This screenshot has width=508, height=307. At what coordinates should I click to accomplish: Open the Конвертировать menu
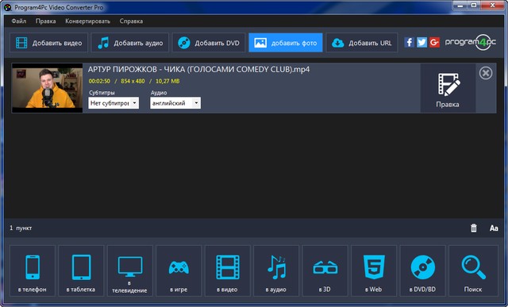click(x=87, y=21)
